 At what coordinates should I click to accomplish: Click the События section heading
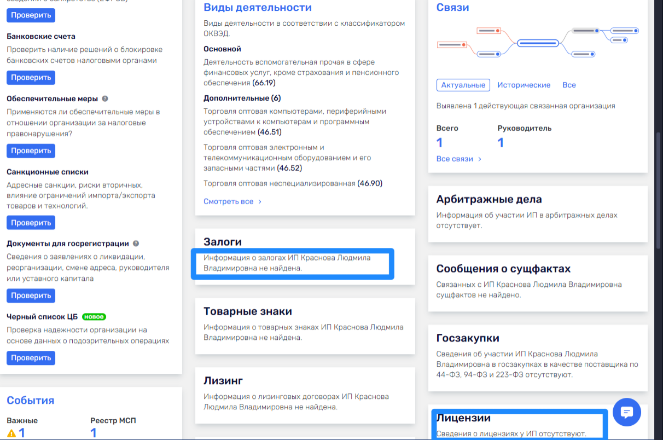(x=31, y=401)
